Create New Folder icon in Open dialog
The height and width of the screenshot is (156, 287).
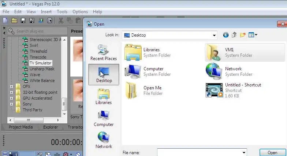pos(243,35)
